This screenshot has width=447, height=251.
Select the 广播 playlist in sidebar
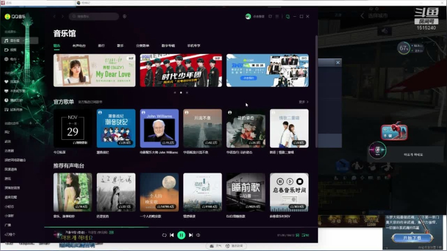[7, 225]
